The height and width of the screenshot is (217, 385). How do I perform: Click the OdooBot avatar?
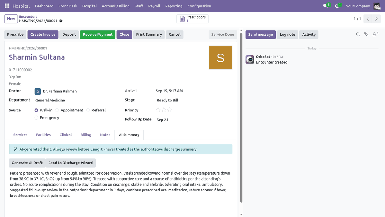[250, 59]
